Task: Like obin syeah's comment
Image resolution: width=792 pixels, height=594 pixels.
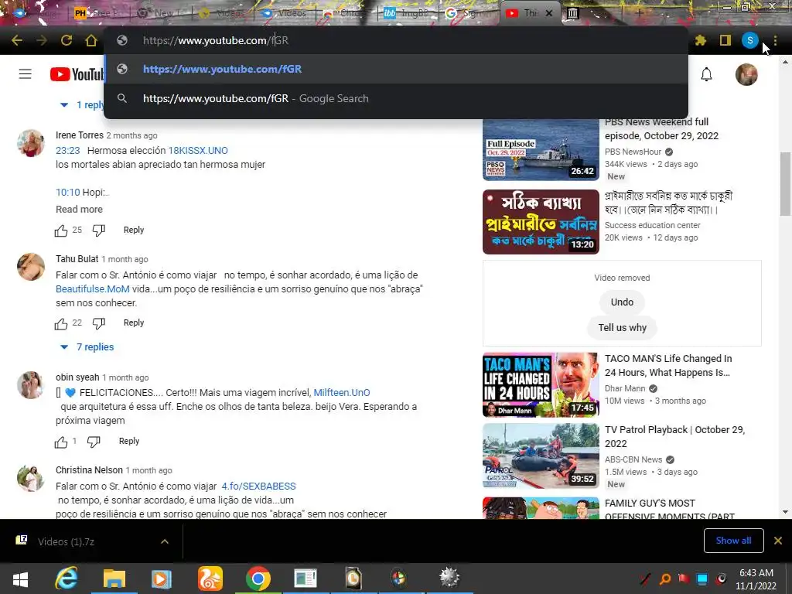Action: [61, 442]
